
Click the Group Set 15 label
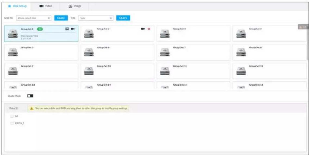point(180,85)
